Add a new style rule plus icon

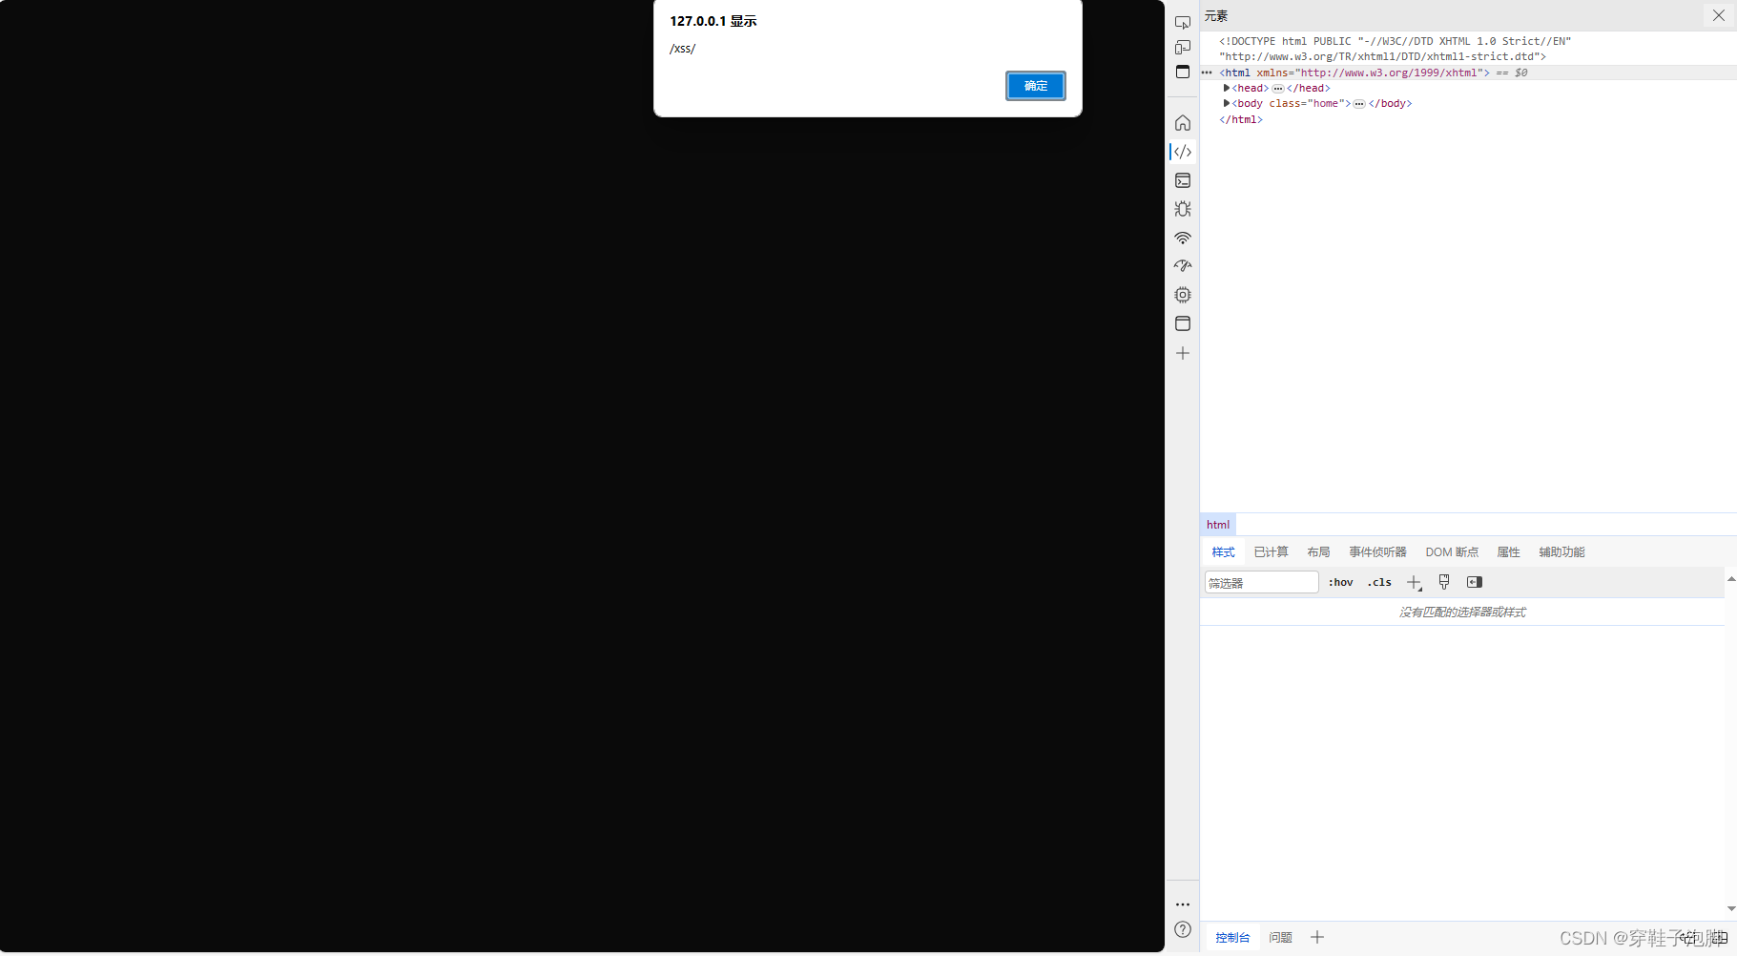click(1415, 582)
